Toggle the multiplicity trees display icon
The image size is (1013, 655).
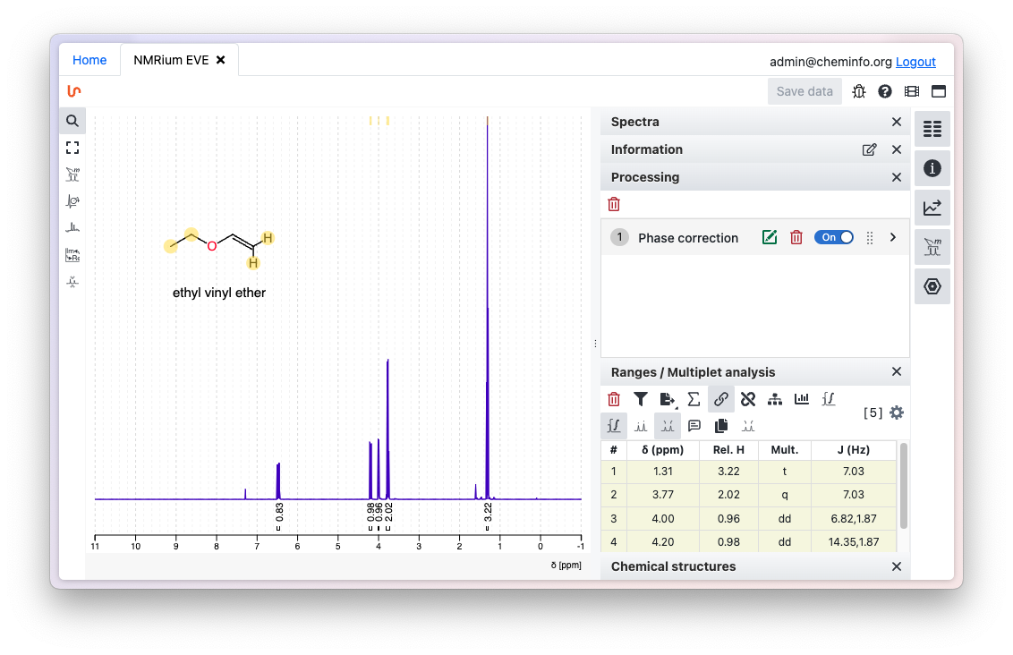point(668,426)
